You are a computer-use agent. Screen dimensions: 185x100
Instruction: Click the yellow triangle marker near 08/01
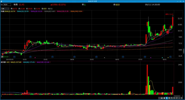pyautogui.click(x=168, y=58)
